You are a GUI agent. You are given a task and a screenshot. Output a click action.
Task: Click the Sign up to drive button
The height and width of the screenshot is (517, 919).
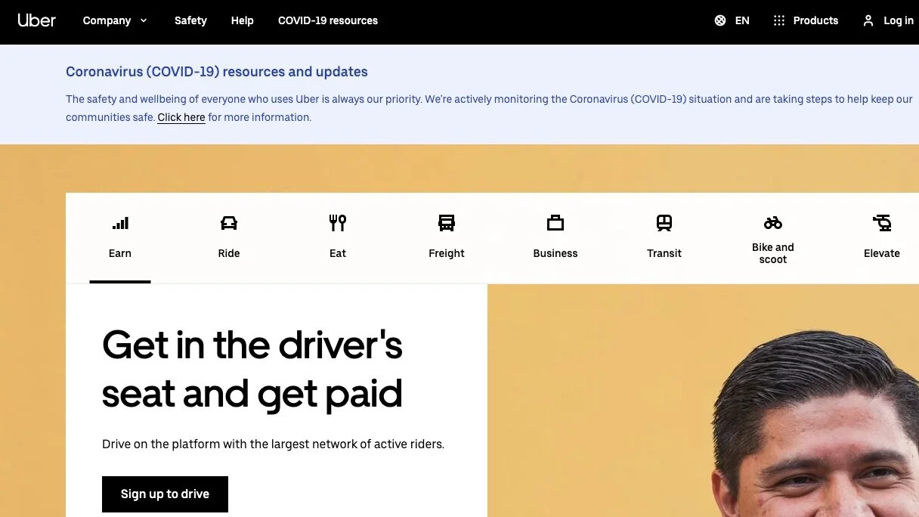coord(165,494)
